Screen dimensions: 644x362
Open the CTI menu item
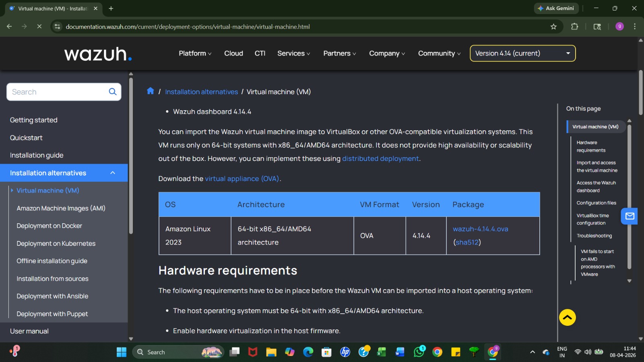point(260,53)
